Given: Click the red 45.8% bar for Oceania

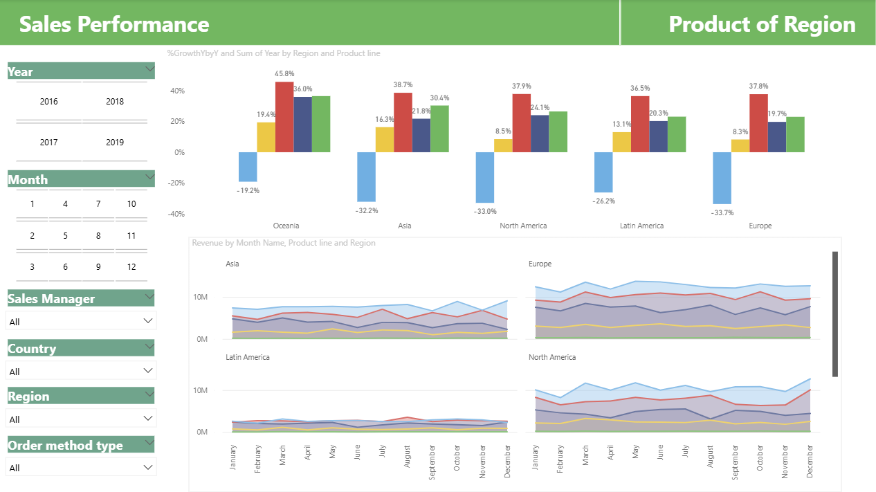Looking at the screenshot, I should (284, 117).
